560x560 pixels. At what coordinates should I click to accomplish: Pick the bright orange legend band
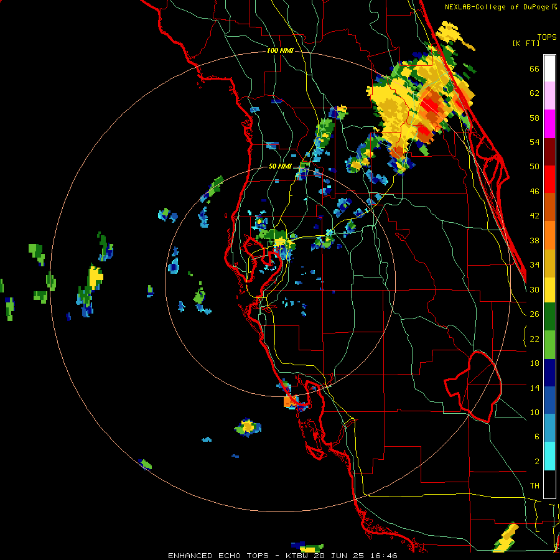click(549, 235)
